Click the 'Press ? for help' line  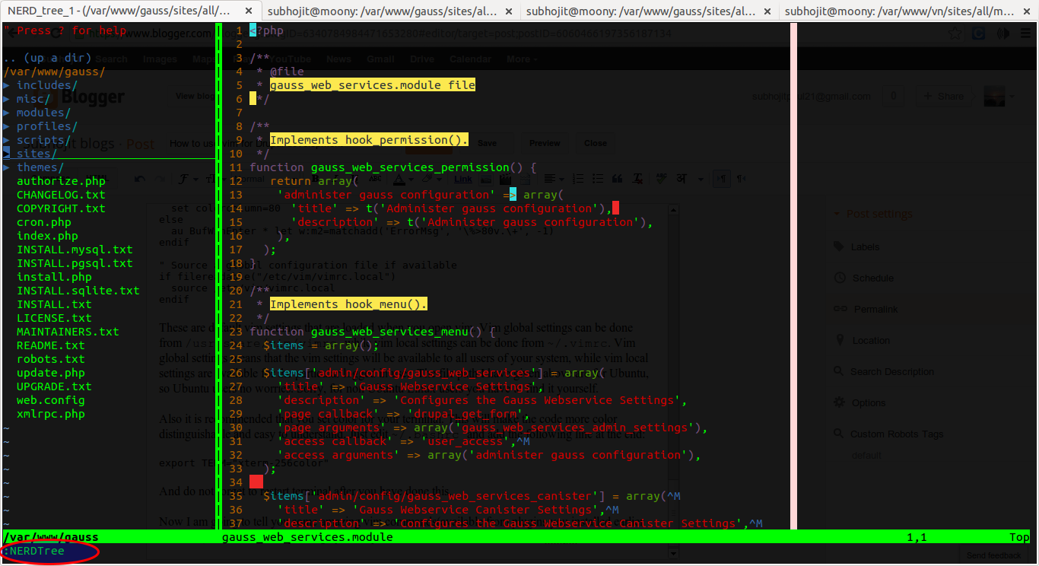65,30
